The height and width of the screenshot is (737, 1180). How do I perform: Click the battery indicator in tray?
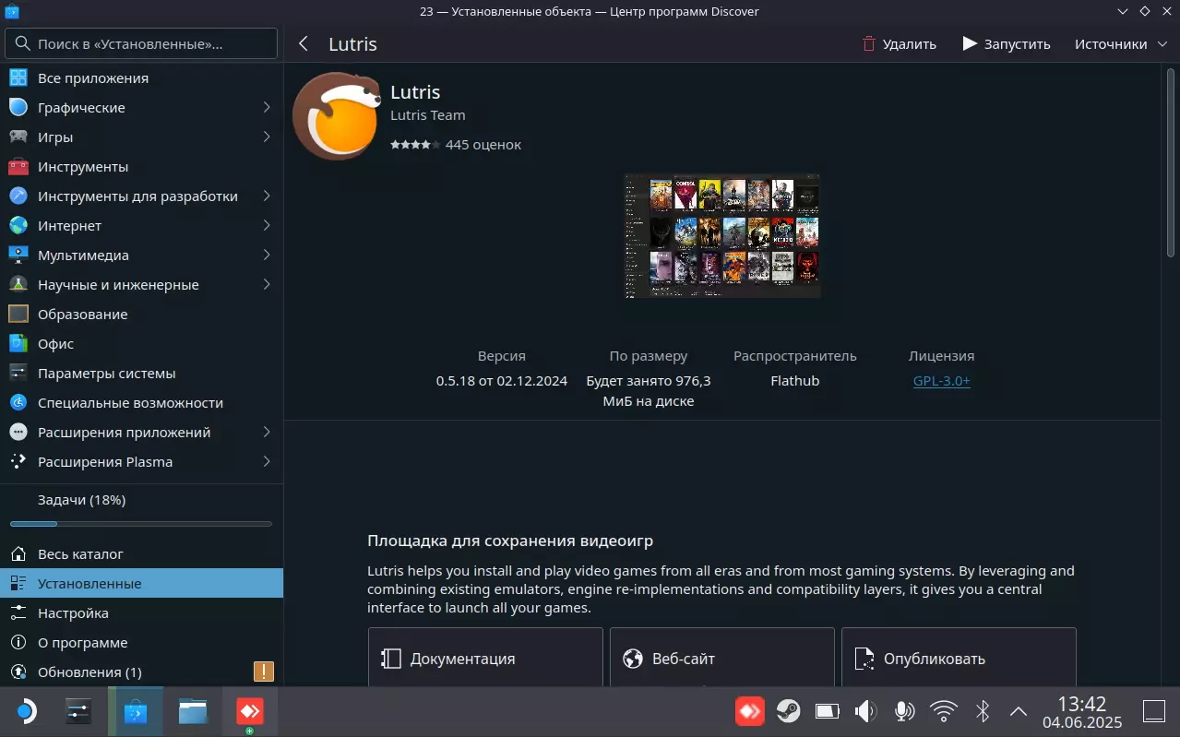click(x=827, y=711)
